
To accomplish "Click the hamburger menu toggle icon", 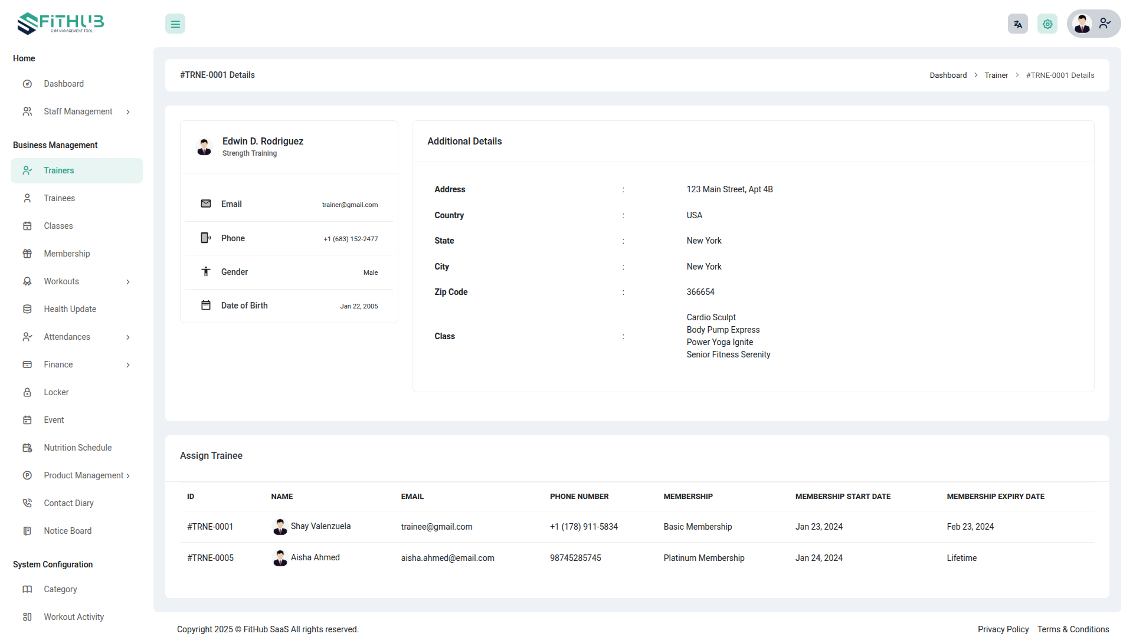I will coord(175,24).
